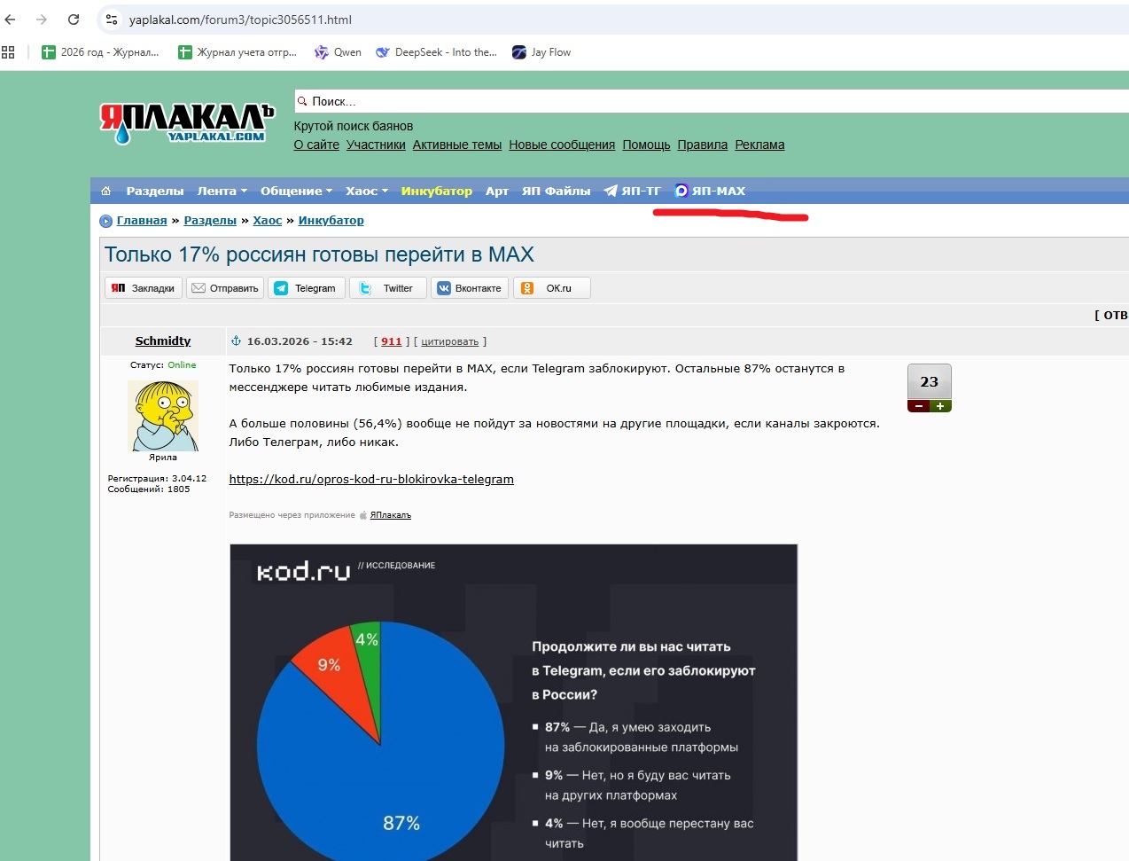The image size is (1129, 861).
Task: Open Арт section in navigation bar
Action: 497,191
